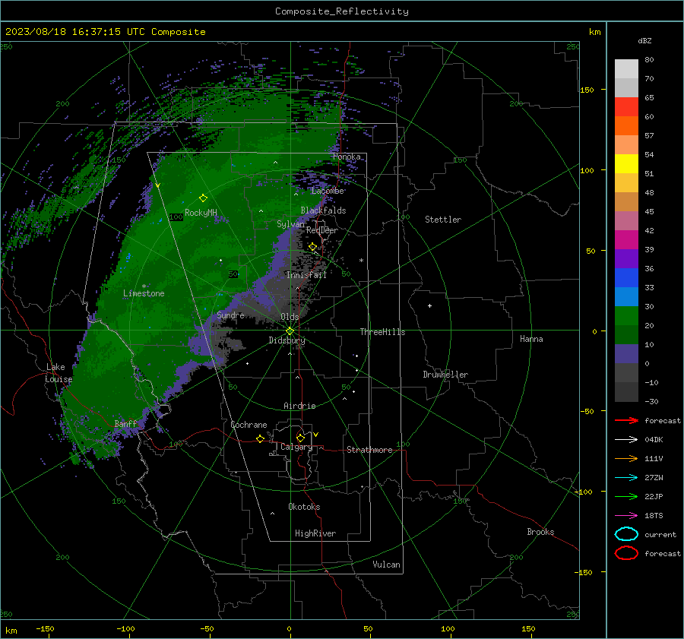This screenshot has width=684, height=639.
Task: Click the yellow diamond radar-site marker above Didsbury
Action: tap(290, 331)
